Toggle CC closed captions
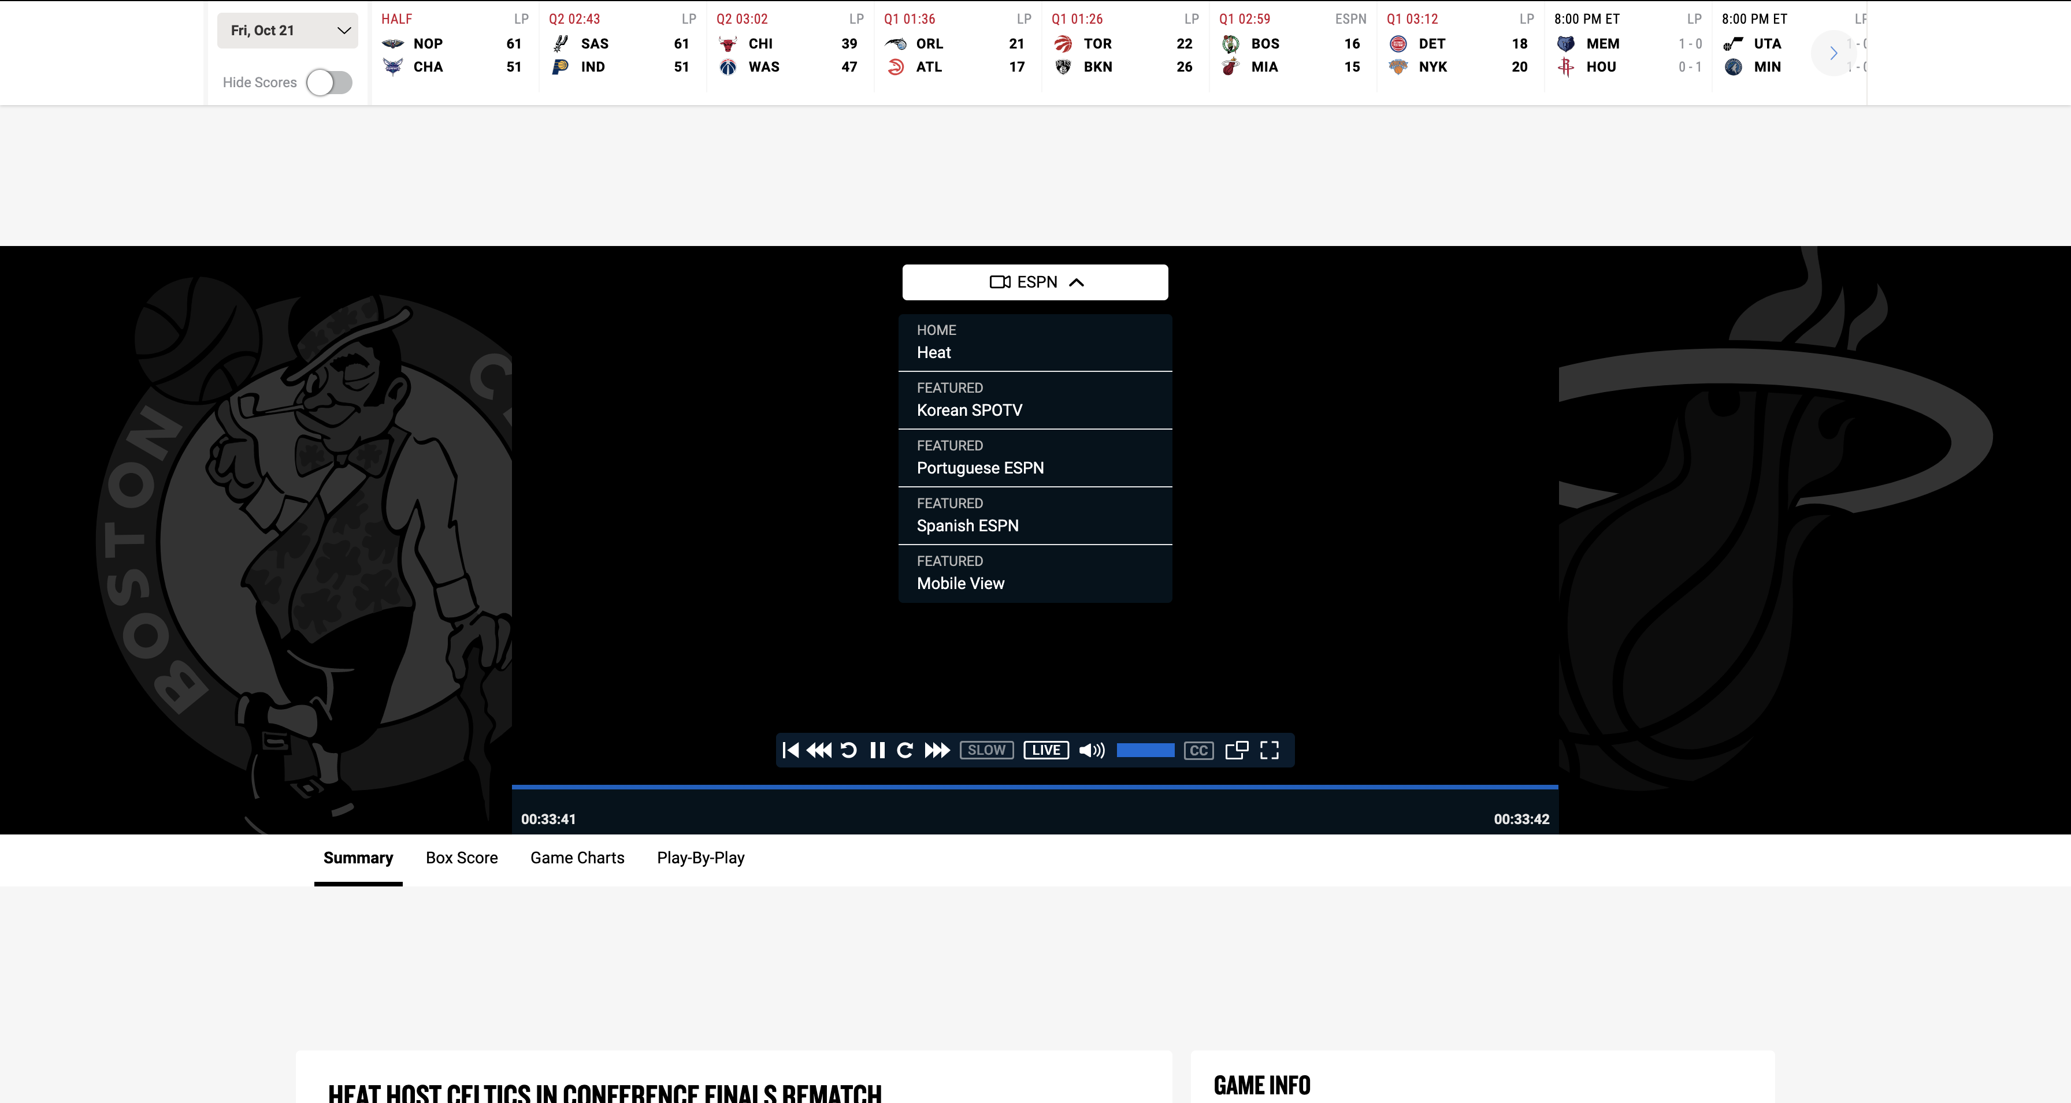Viewport: 2071px width, 1103px height. [1198, 750]
